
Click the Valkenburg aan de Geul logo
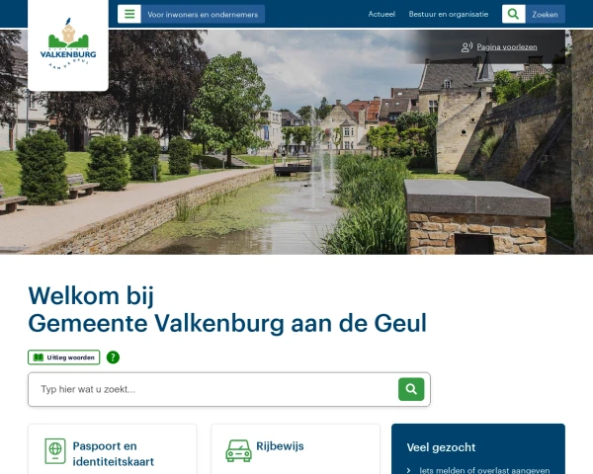point(68,44)
